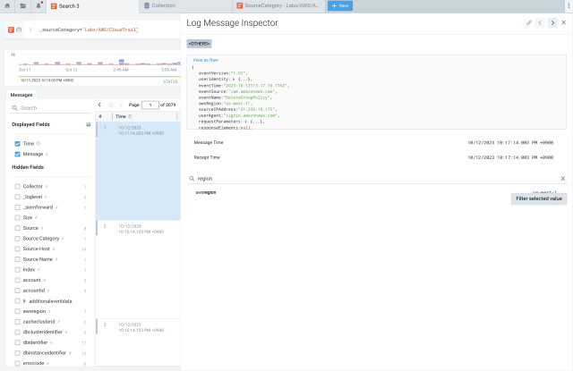
Task: Click the info icon next to Time field
Action: click(x=38, y=143)
